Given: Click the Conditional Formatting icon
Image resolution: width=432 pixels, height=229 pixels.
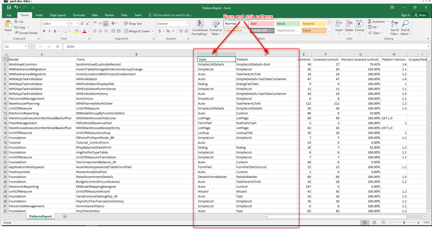Looking at the screenshot, I should [200, 24].
